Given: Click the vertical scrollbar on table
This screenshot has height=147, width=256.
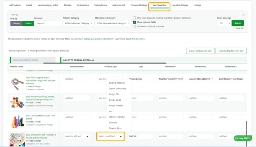Looking at the screenshot, I should pyautogui.click(x=246, y=134).
